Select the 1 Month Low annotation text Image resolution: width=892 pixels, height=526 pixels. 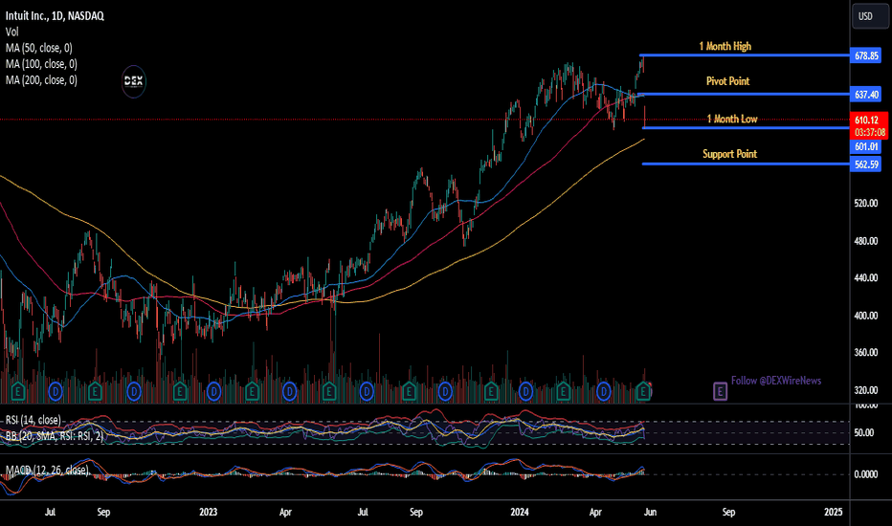pyautogui.click(x=732, y=119)
